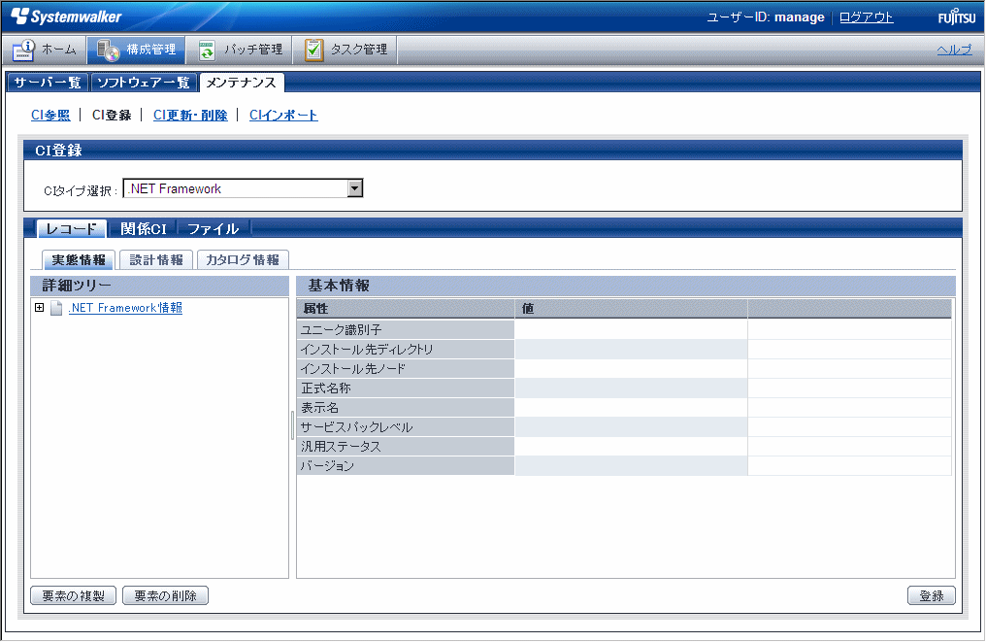
Task: Select the ファイル tab
Action: pos(213,229)
